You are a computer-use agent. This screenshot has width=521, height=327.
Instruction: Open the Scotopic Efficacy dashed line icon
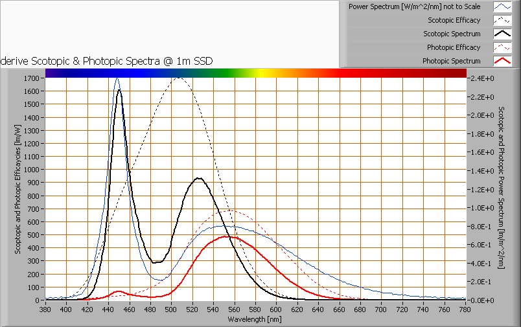pyautogui.click(x=502, y=20)
